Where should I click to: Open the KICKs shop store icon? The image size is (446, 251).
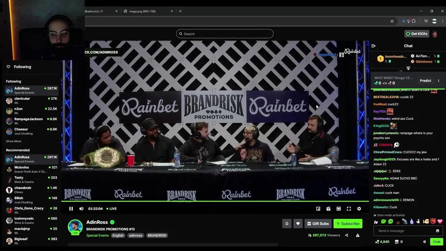coord(397,242)
